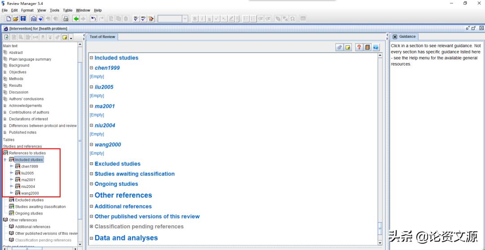Expand the wang2000 tree node
485x250 pixels.
(x=12, y=193)
